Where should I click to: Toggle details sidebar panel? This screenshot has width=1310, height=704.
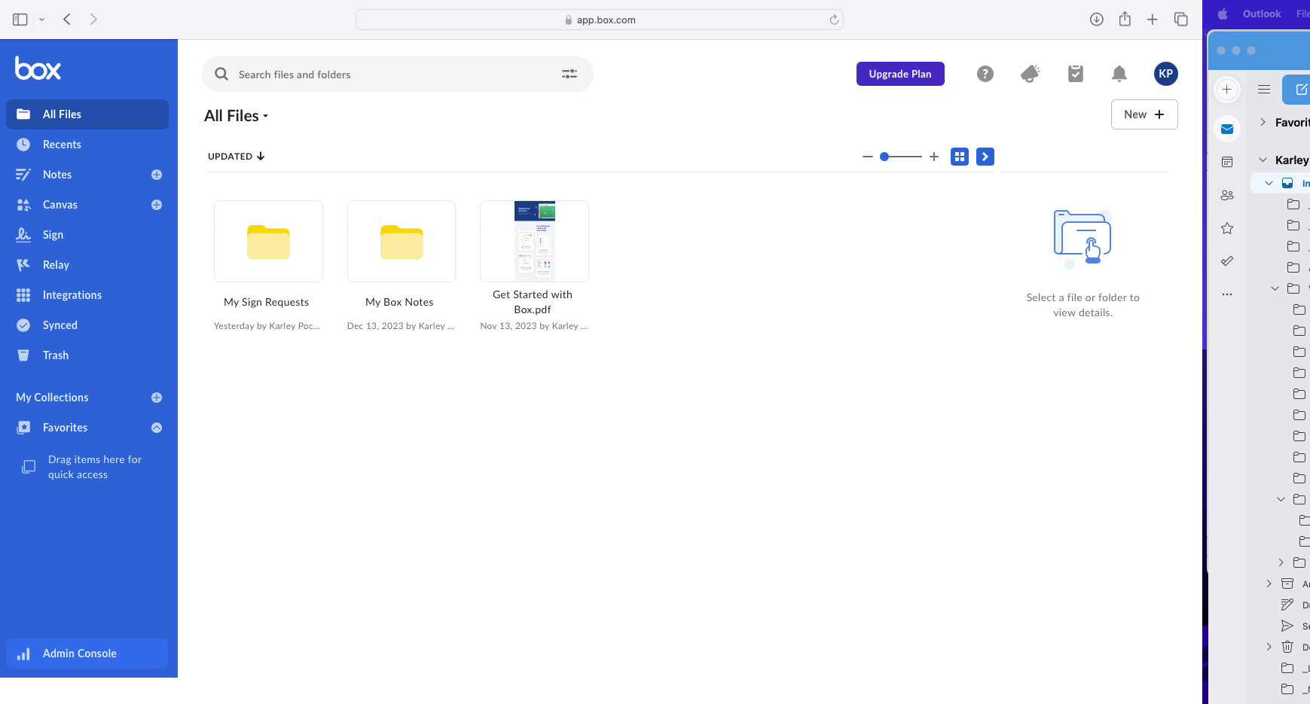point(985,157)
